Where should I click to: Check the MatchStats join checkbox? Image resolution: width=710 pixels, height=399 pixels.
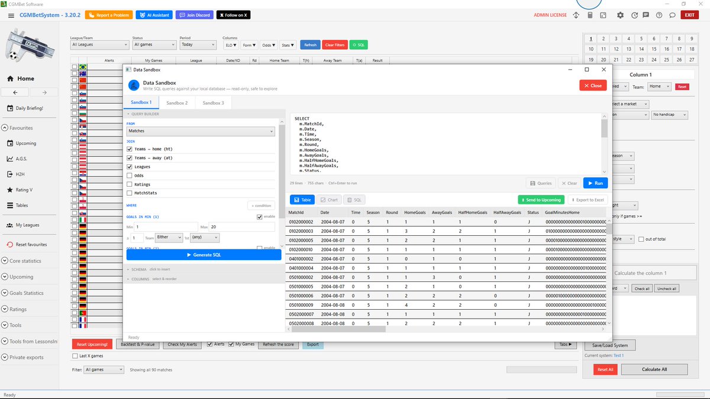point(130,193)
